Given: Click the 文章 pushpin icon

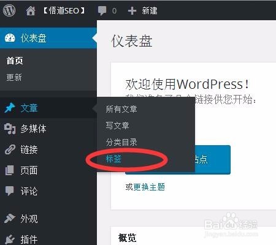Looking at the screenshot, I should pyautogui.click(x=10, y=108).
